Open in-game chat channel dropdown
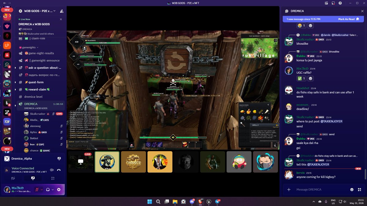This screenshot has height=206, width=367. pos(126,142)
